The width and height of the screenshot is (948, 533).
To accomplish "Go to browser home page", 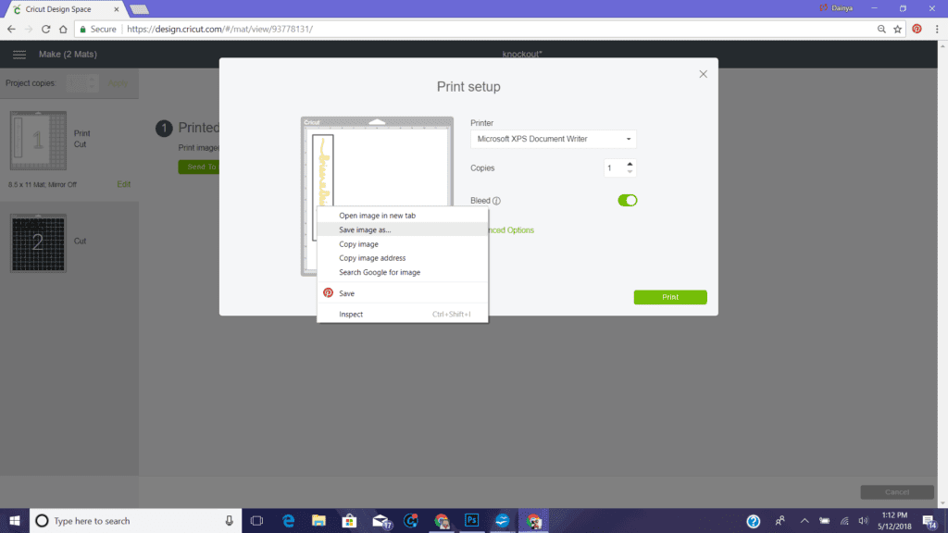I will coord(63,29).
